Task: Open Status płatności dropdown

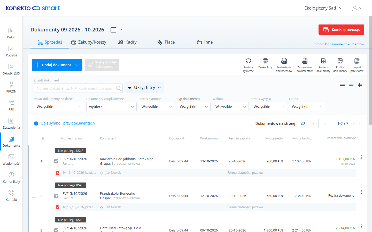Action: (x=157, y=107)
